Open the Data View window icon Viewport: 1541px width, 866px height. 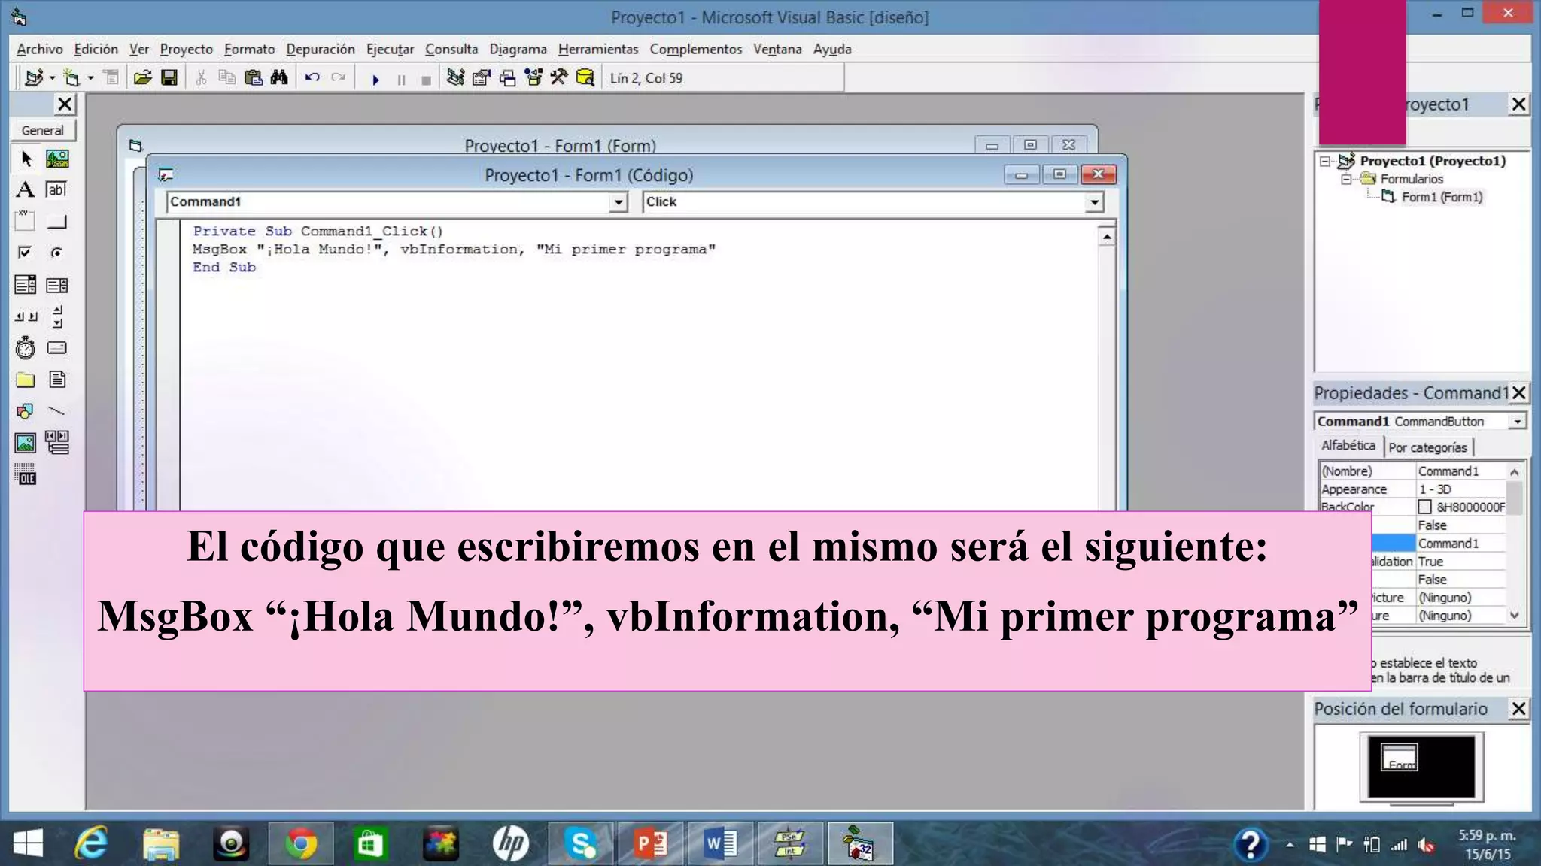point(585,78)
